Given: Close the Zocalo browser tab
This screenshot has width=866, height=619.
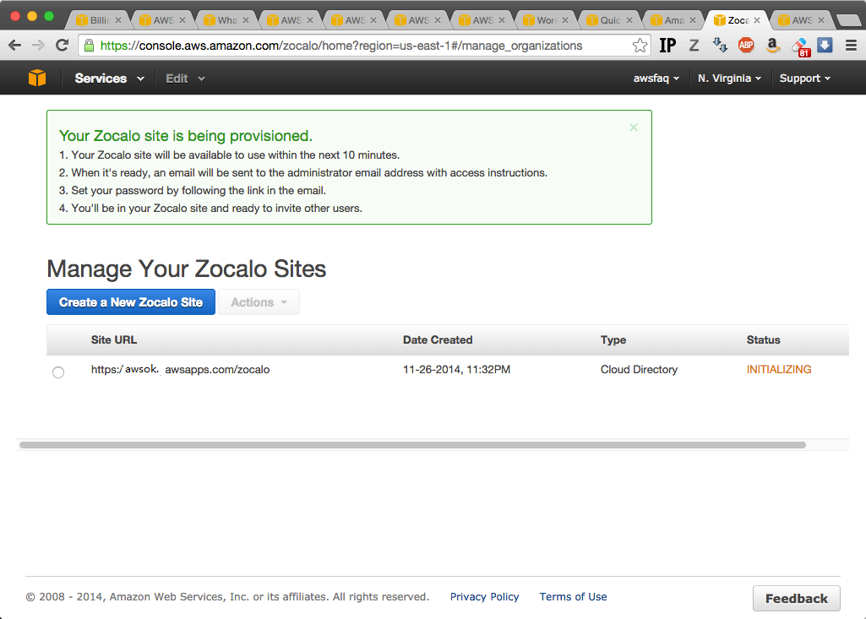Looking at the screenshot, I should click(x=757, y=20).
